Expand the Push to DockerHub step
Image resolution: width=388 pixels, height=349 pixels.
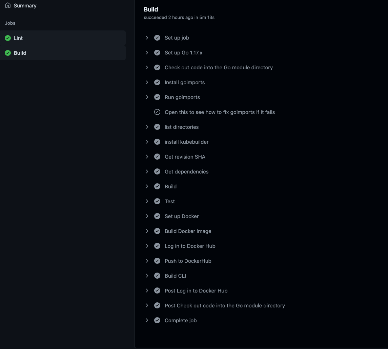tap(147, 261)
